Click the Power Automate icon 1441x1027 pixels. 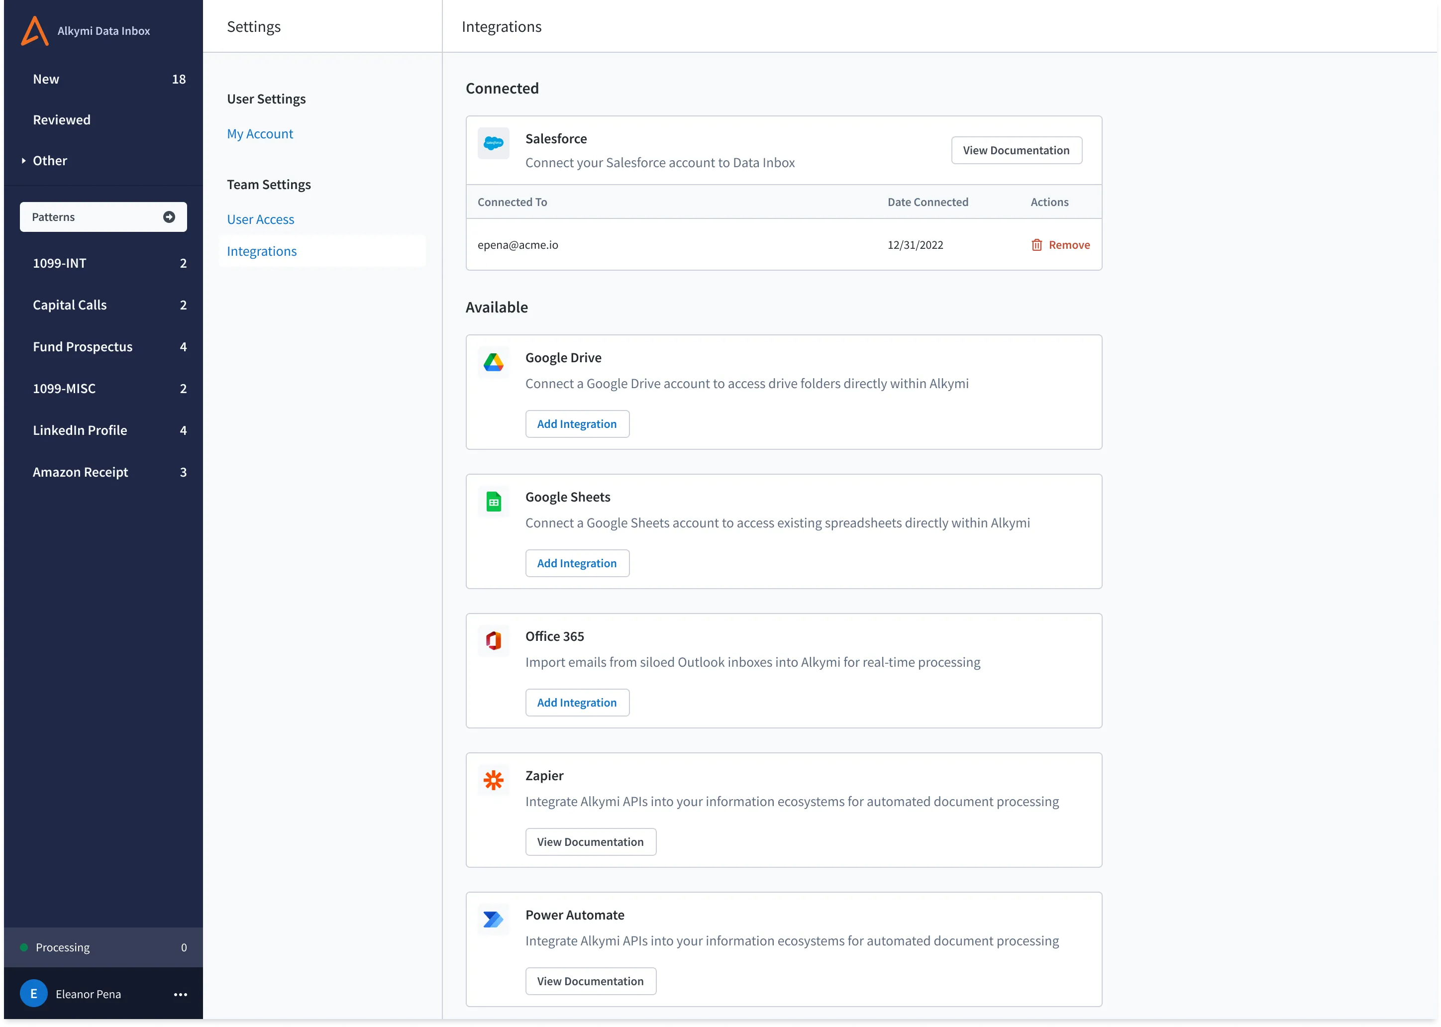click(x=493, y=920)
